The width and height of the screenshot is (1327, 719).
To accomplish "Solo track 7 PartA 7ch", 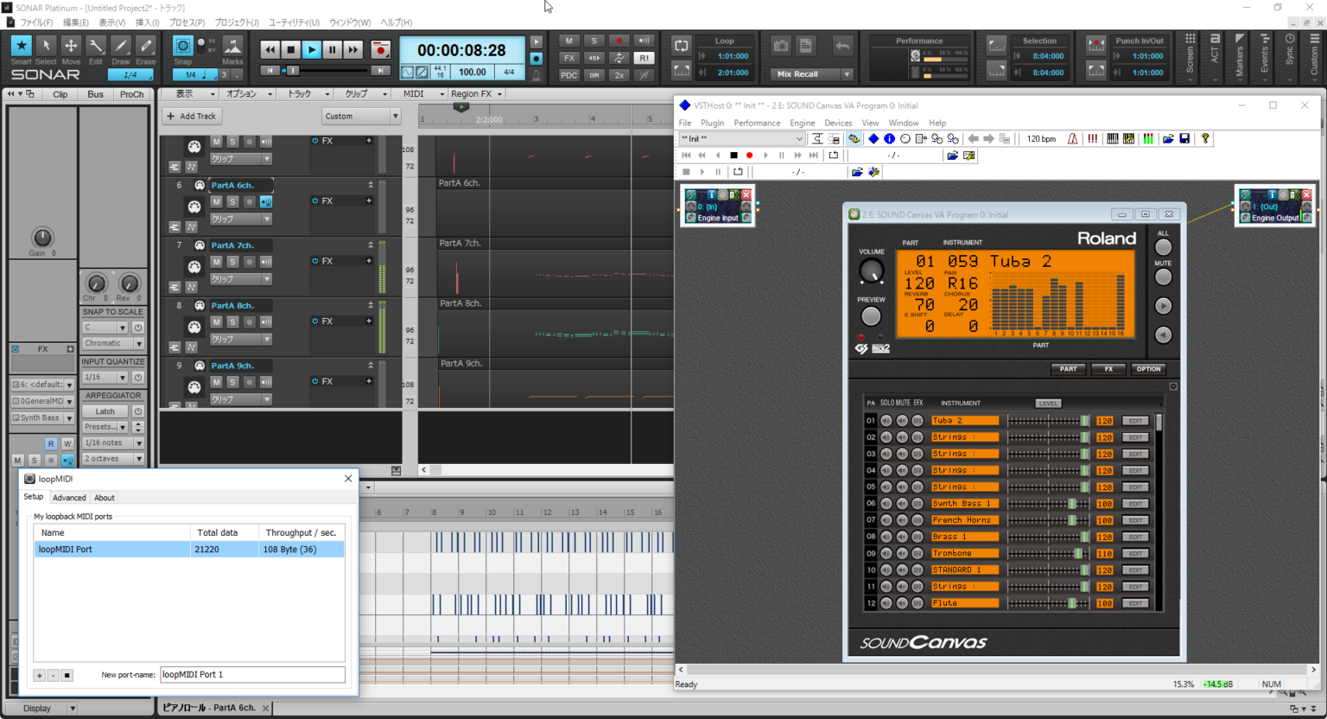I will [233, 261].
